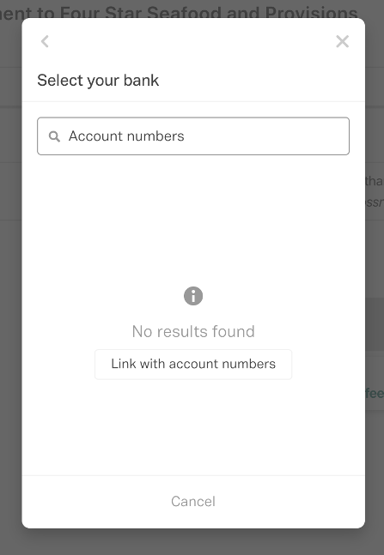This screenshot has width=384, height=555.
Task: Click the dimmed Four Star Seafood page title
Action: (179, 11)
